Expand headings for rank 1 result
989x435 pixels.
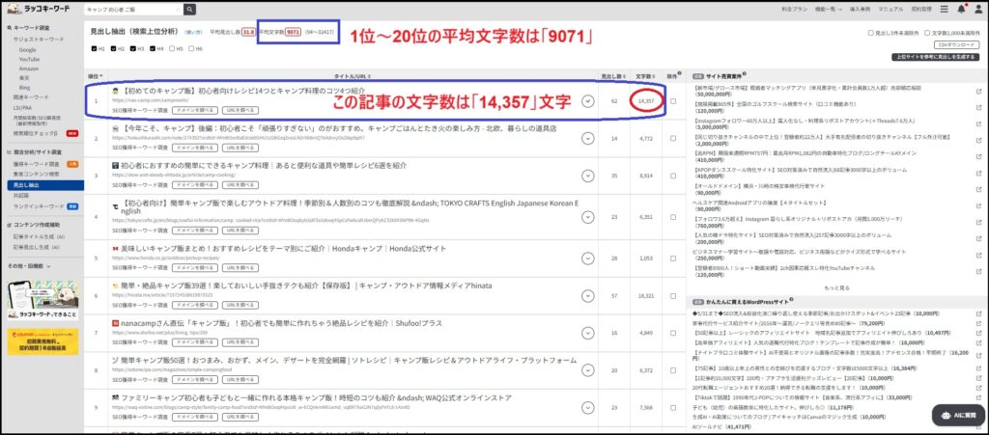(588, 100)
